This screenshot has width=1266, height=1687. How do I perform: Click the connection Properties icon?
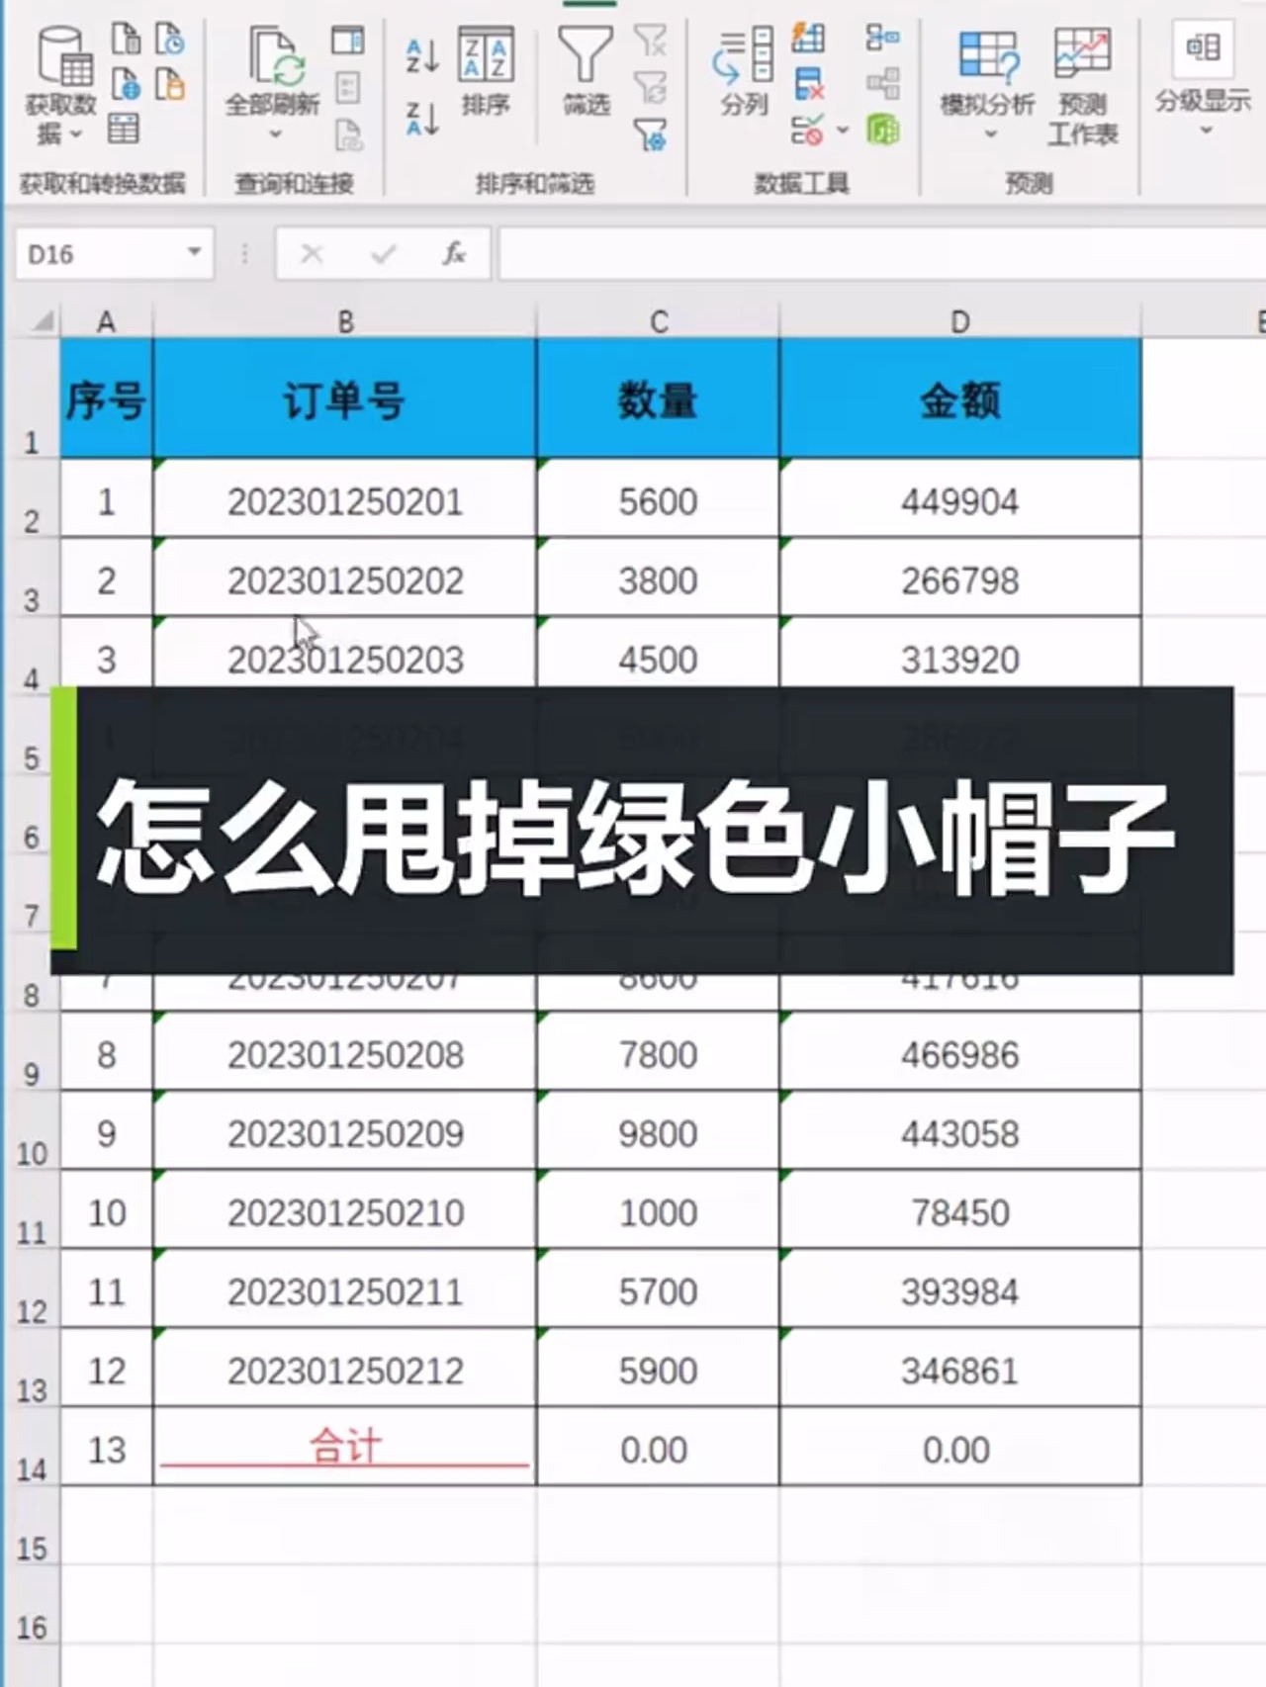click(x=347, y=87)
